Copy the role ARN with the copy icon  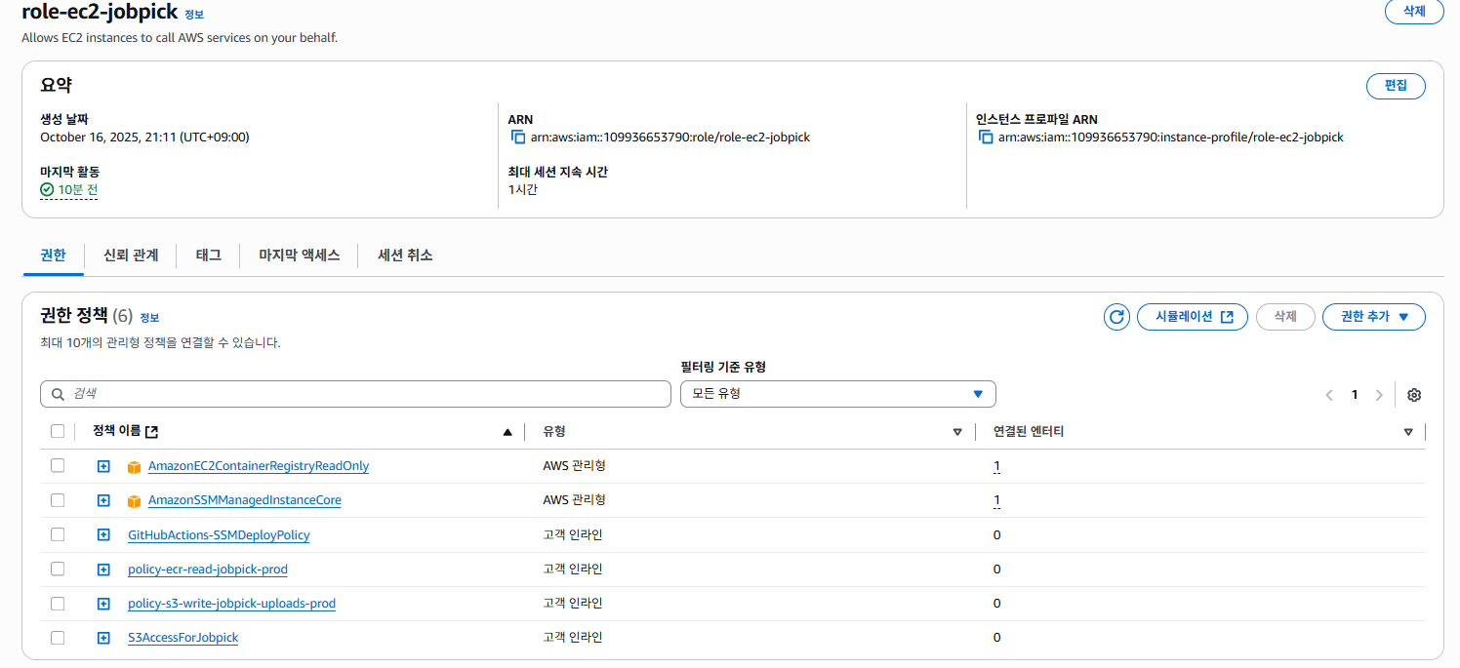[518, 138]
